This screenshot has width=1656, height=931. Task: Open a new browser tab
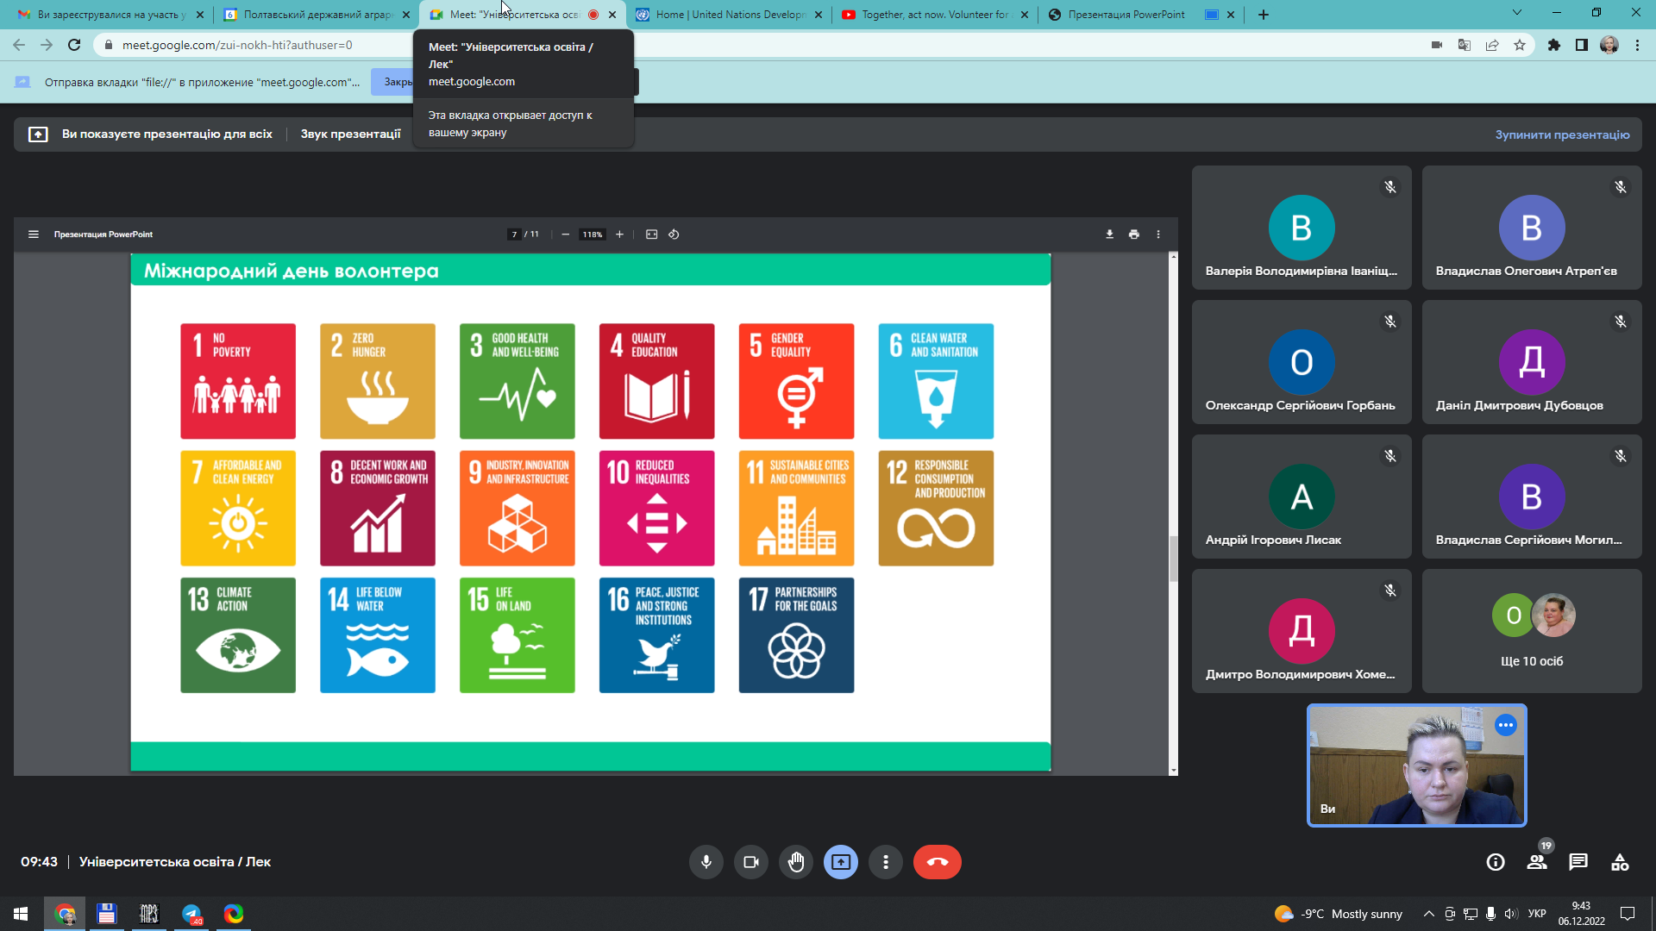[1264, 15]
